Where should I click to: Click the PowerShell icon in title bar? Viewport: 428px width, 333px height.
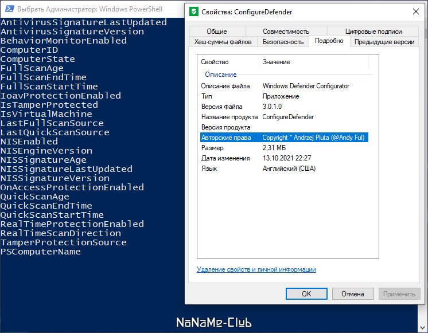[x=10, y=9]
